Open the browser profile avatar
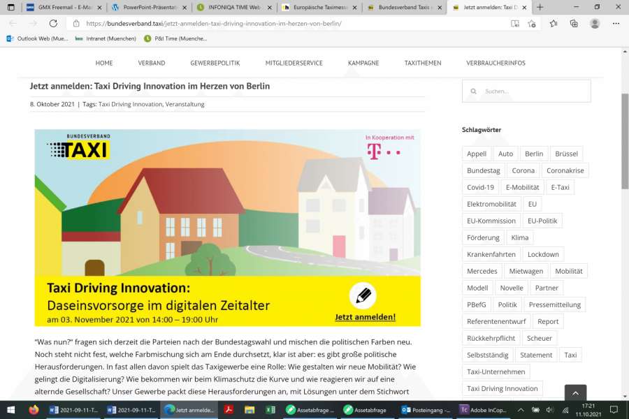 click(x=595, y=24)
